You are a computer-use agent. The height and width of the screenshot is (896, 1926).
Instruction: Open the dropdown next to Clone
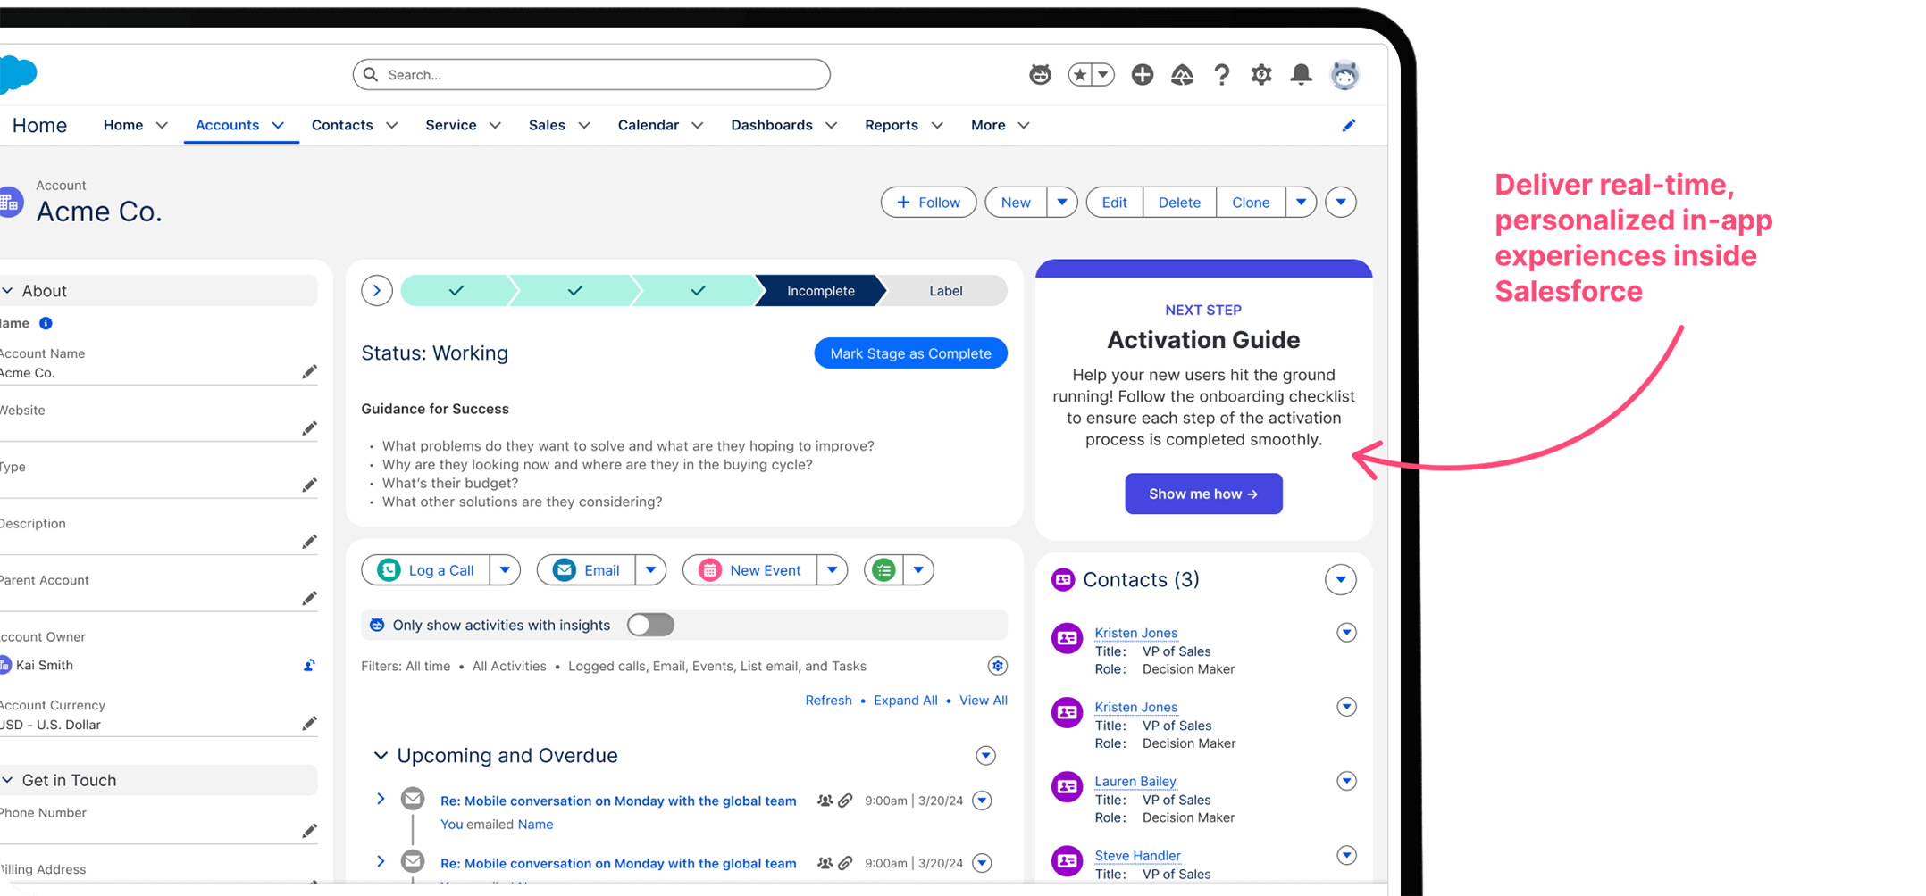1302,203
